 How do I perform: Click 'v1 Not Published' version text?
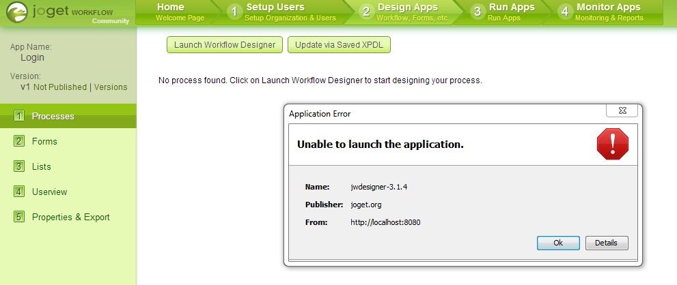(53, 87)
